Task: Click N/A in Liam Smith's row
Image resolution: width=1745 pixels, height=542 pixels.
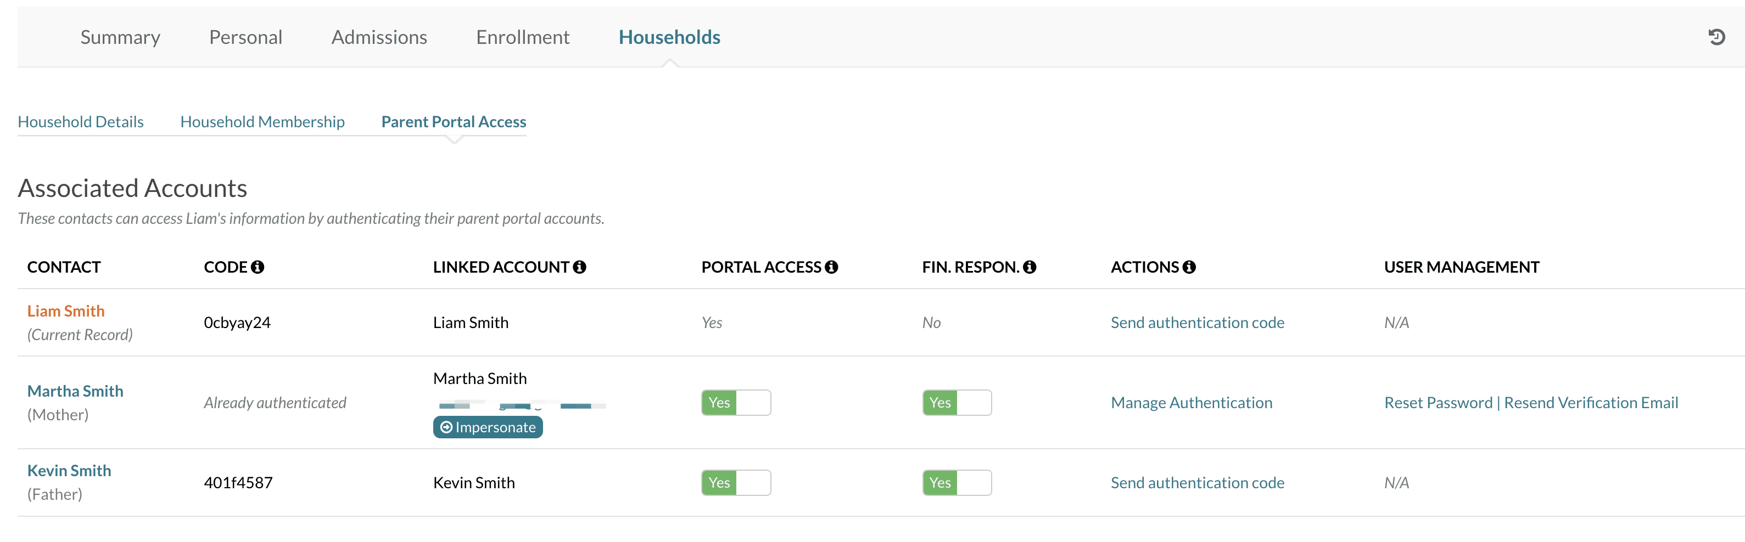Action: (1396, 323)
